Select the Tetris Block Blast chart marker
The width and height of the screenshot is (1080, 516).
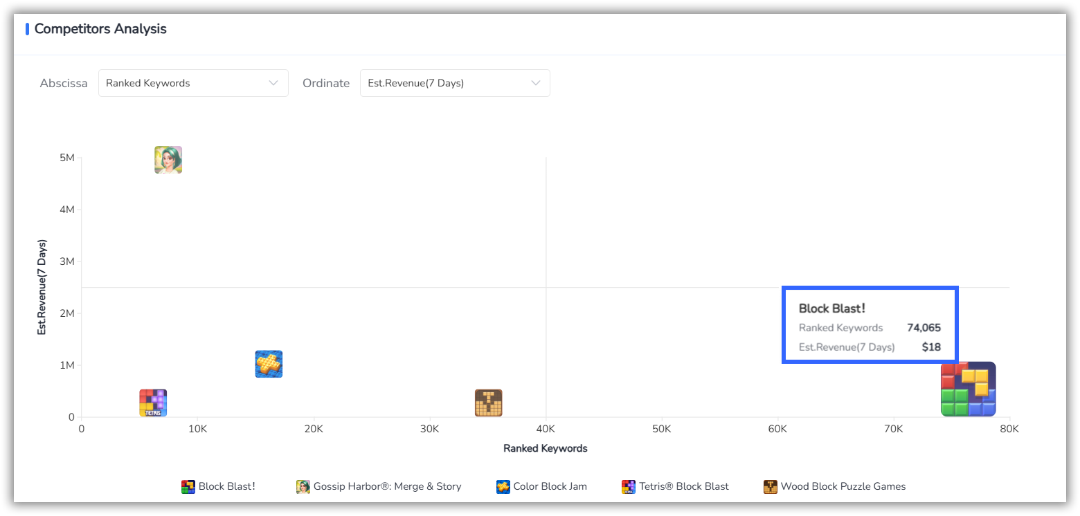pos(152,402)
